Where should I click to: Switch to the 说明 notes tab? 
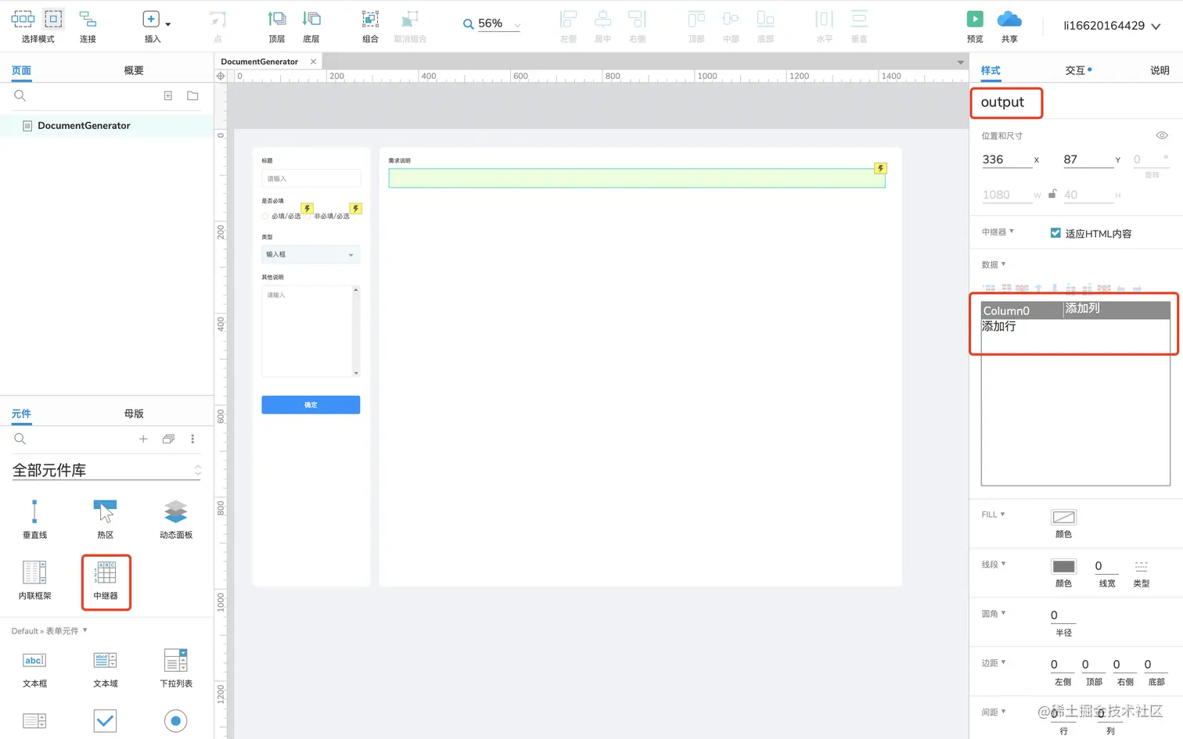click(x=1160, y=70)
